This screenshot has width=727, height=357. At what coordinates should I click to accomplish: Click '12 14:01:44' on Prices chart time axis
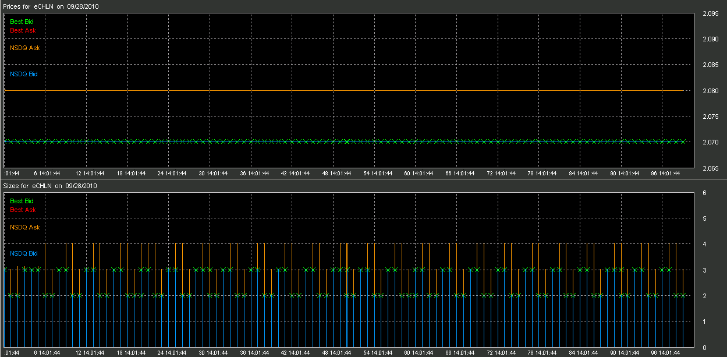[90, 173]
